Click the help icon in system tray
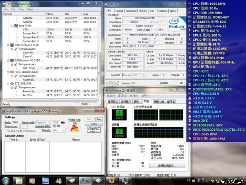Viewport: 246px width, 185px height. [198, 180]
